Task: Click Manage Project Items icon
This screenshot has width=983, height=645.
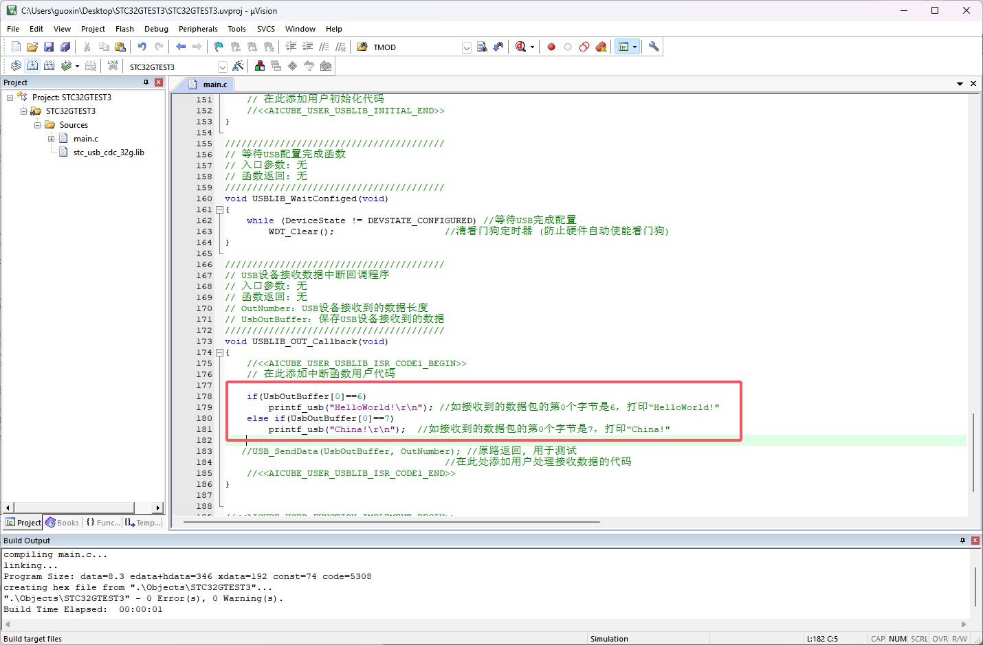Action: 260,66
